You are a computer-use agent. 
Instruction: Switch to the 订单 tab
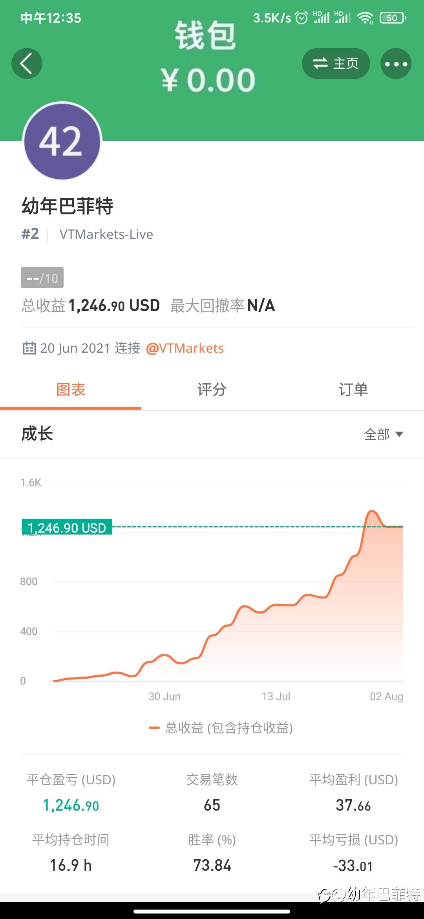353,390
